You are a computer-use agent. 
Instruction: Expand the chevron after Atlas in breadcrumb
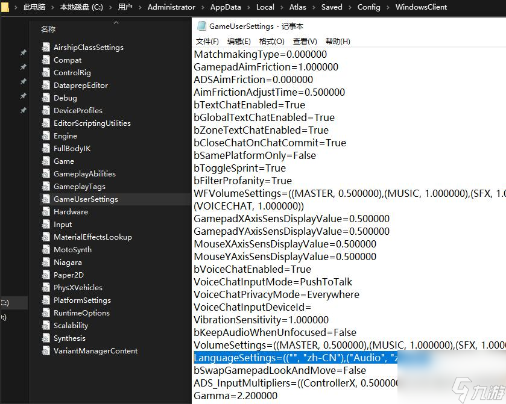[314, 7]
